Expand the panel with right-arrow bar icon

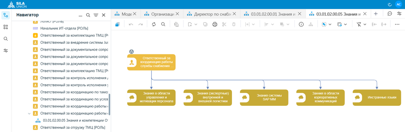(x=384, y=24)
